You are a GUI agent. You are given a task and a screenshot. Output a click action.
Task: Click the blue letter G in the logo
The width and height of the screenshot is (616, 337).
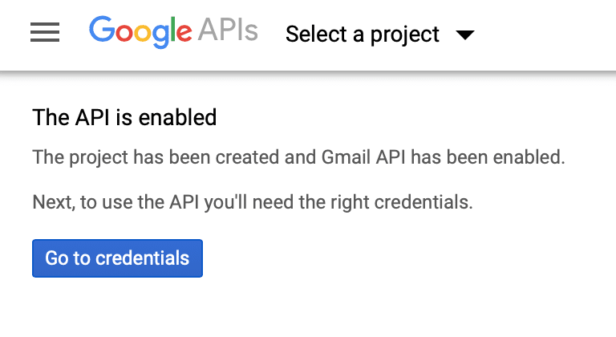[x=101, y=30]
